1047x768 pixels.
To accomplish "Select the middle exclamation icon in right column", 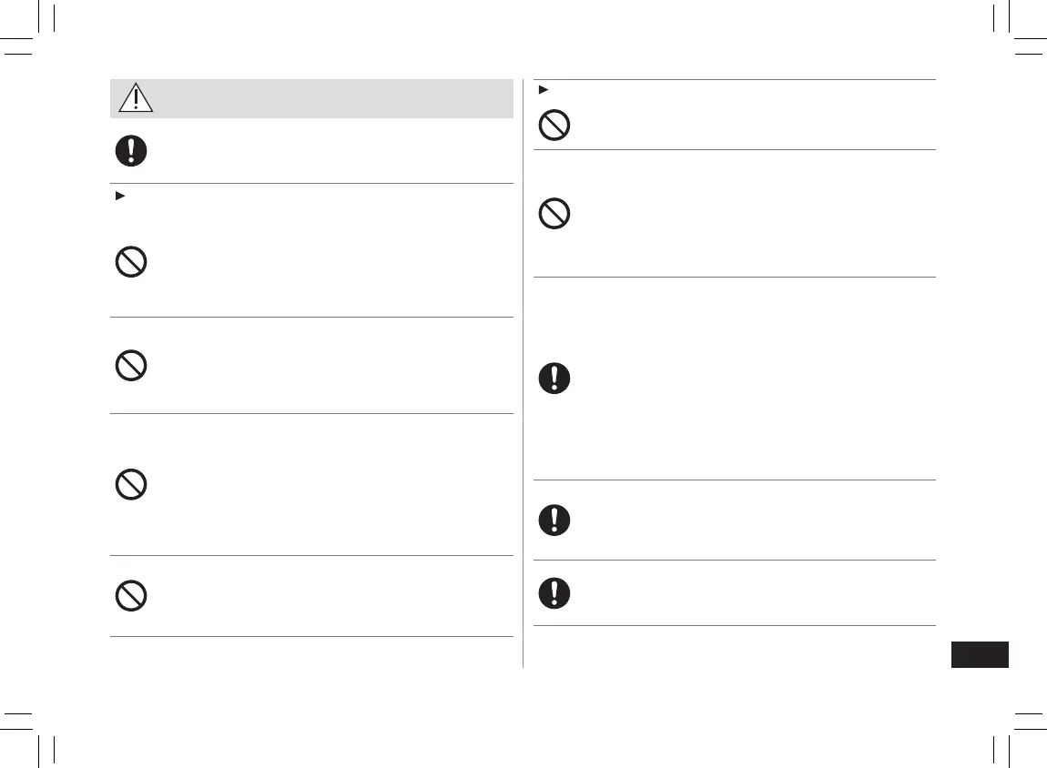I will click(554, 520).
